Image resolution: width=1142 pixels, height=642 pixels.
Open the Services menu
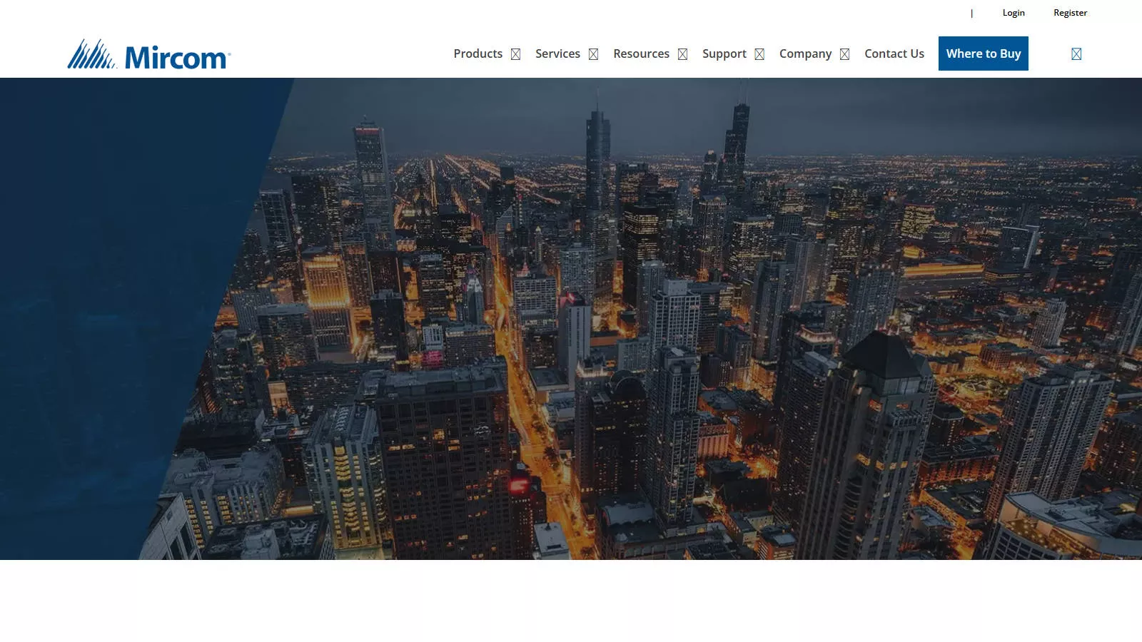tap(557, 53)
